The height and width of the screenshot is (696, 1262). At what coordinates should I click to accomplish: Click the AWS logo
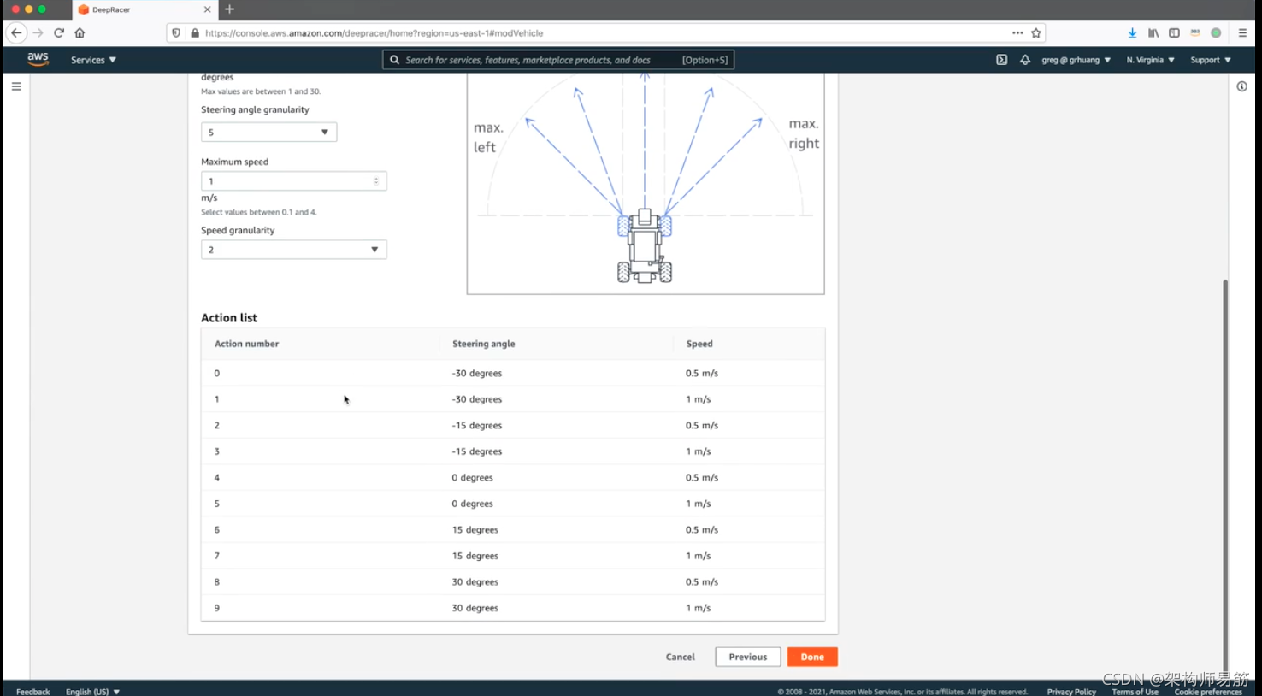tap(38, 59)
